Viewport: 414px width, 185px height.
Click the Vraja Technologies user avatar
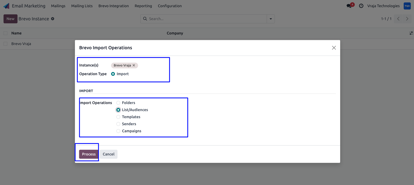[407, 6]
